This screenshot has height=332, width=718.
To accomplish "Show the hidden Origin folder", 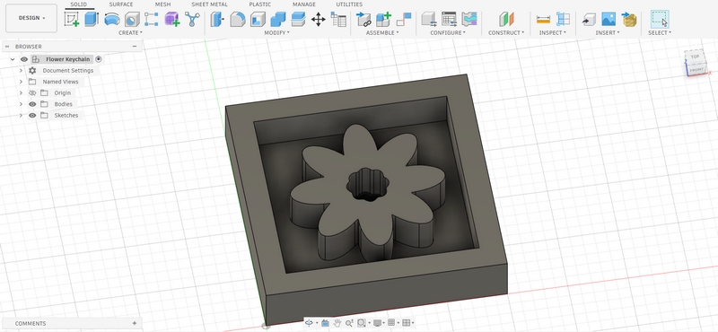I will (x=32, y=93).
